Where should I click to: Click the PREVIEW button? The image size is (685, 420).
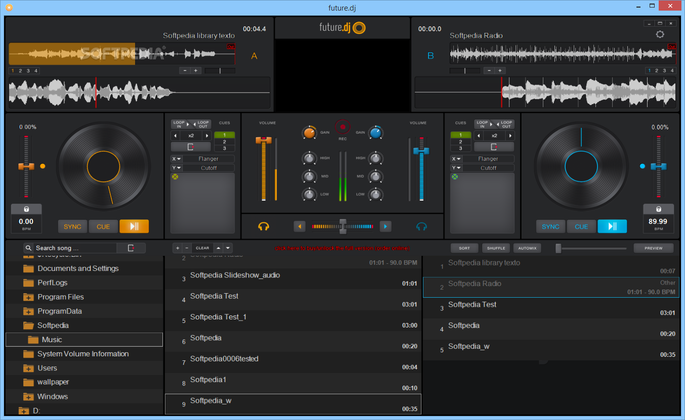tap(654, 248)
